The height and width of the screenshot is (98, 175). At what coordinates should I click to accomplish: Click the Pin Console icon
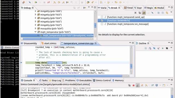(152, 85)
